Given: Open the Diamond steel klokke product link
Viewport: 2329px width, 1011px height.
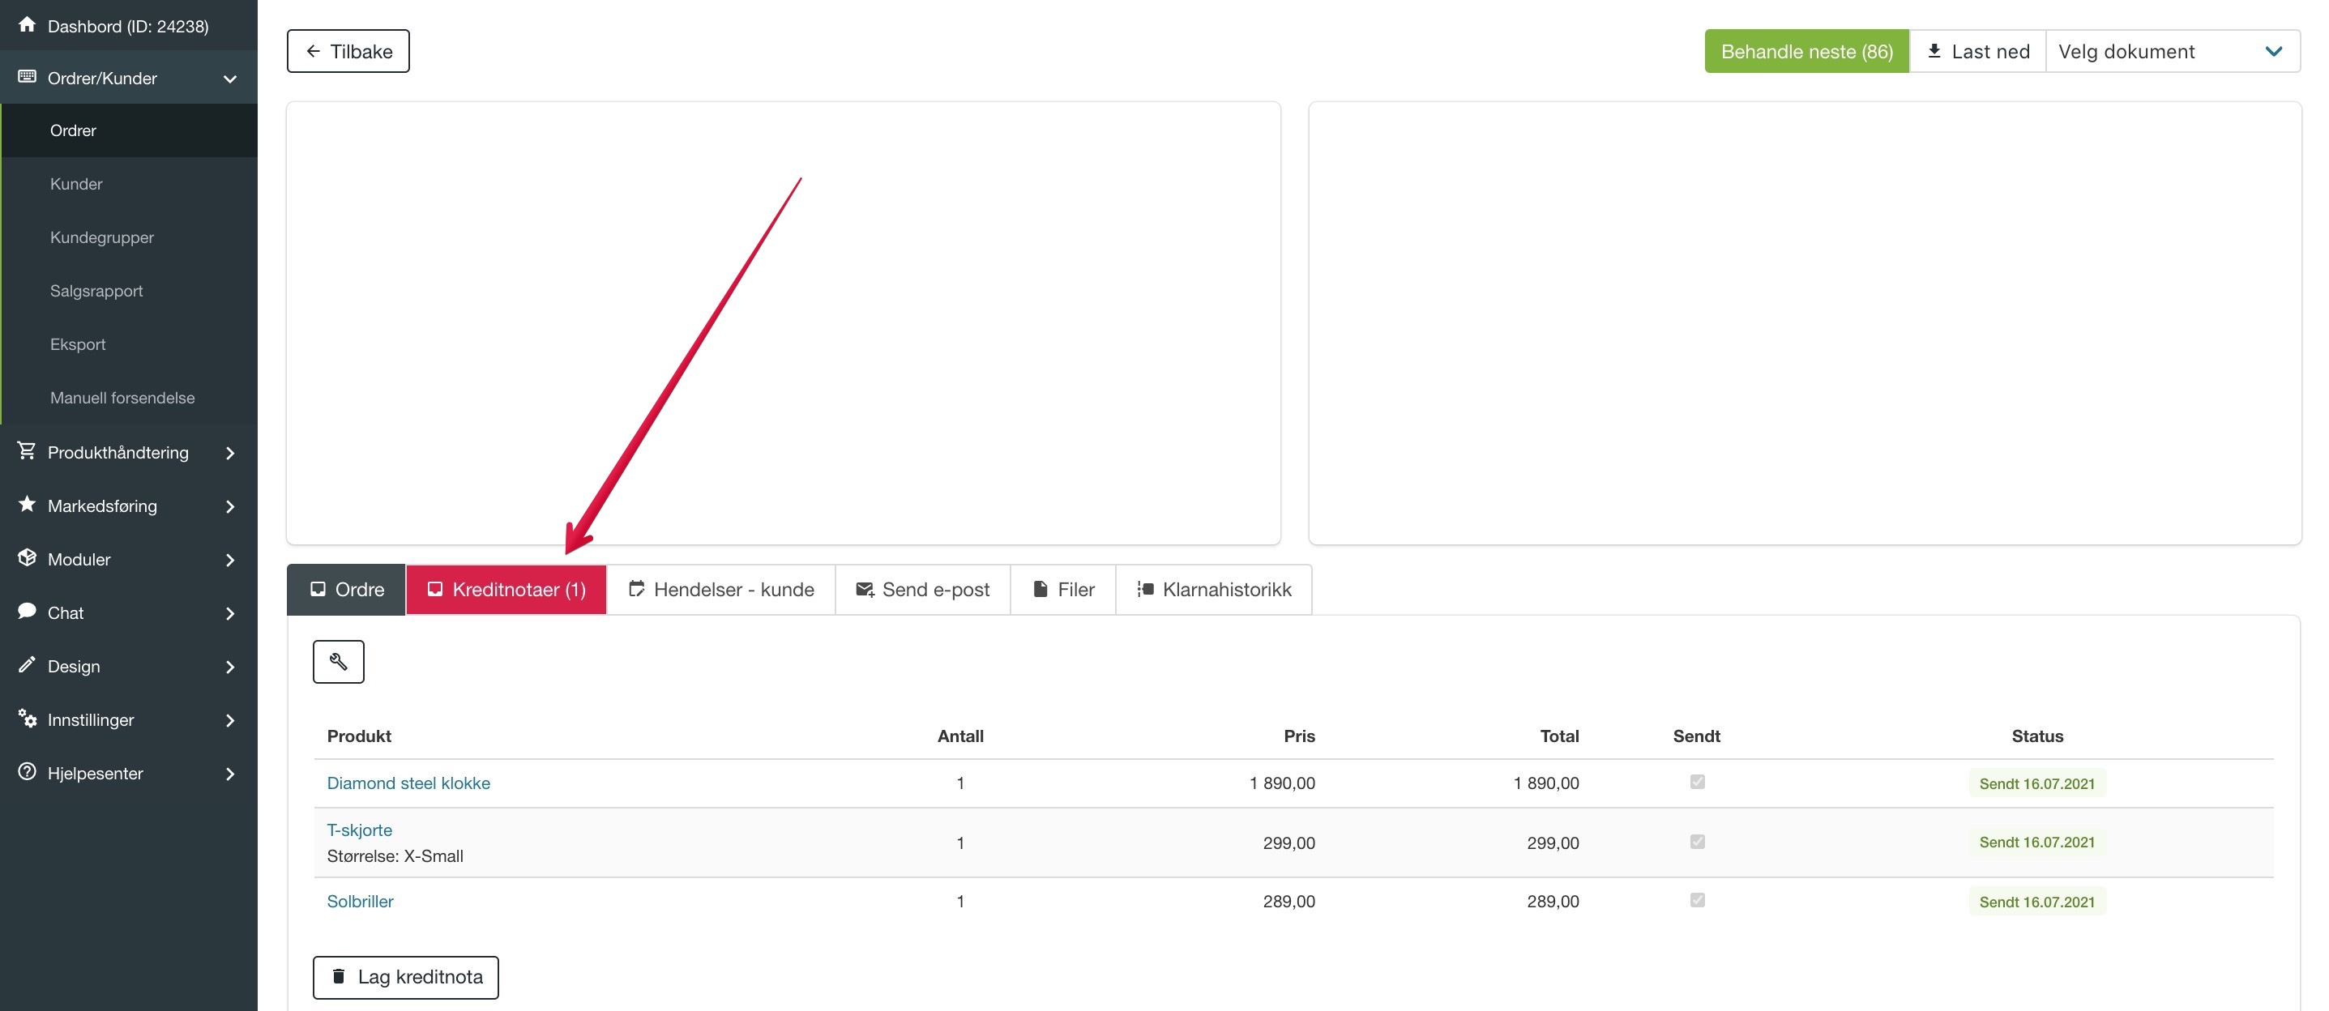Looking at the screenshot, I should click(x=408, y=783).
